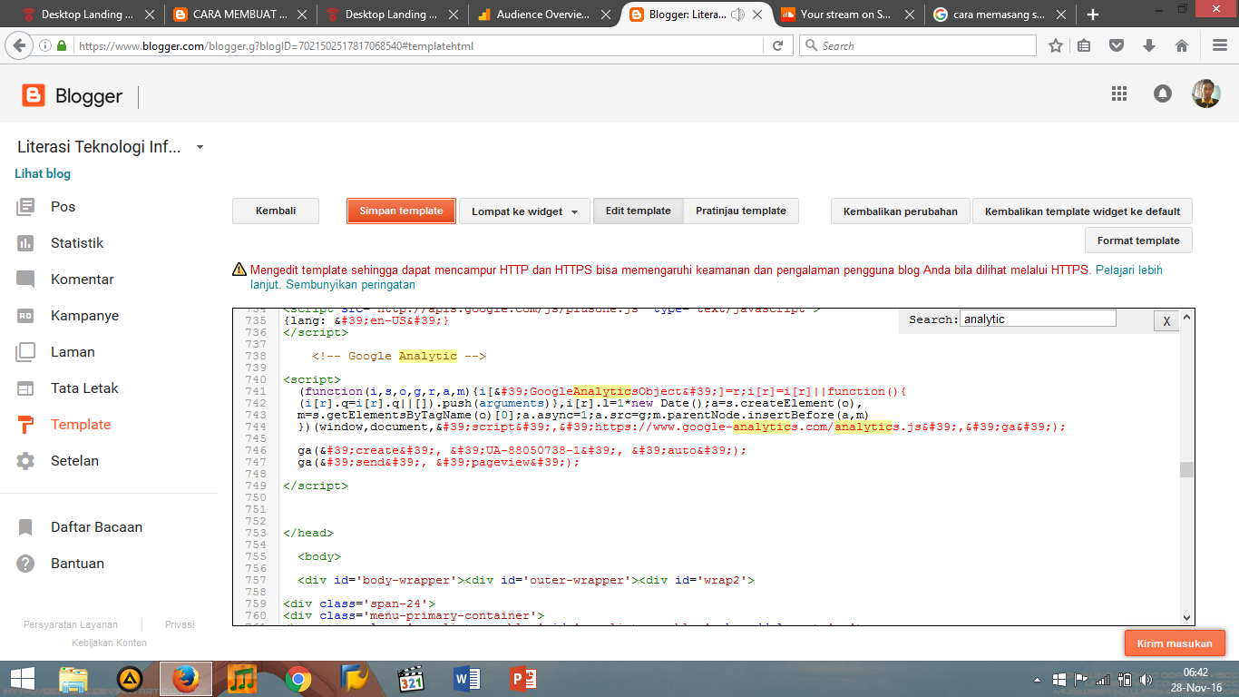Open Statistik in the Blogger sidebar
Image resolution: width=1239 pixels, height=697 pixels.
(x=77, y=243)
